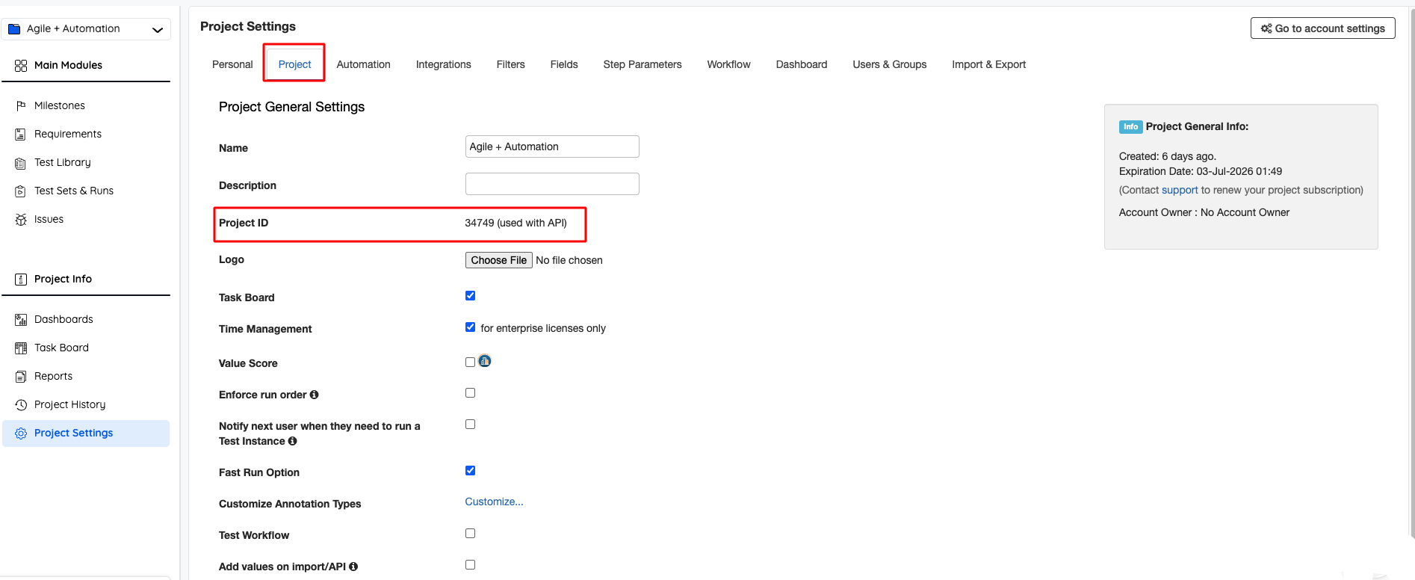Viewport: 1415px width, 580px height.
Task: Click the Enforce run order info icon
Action: (x=315, y=395)
